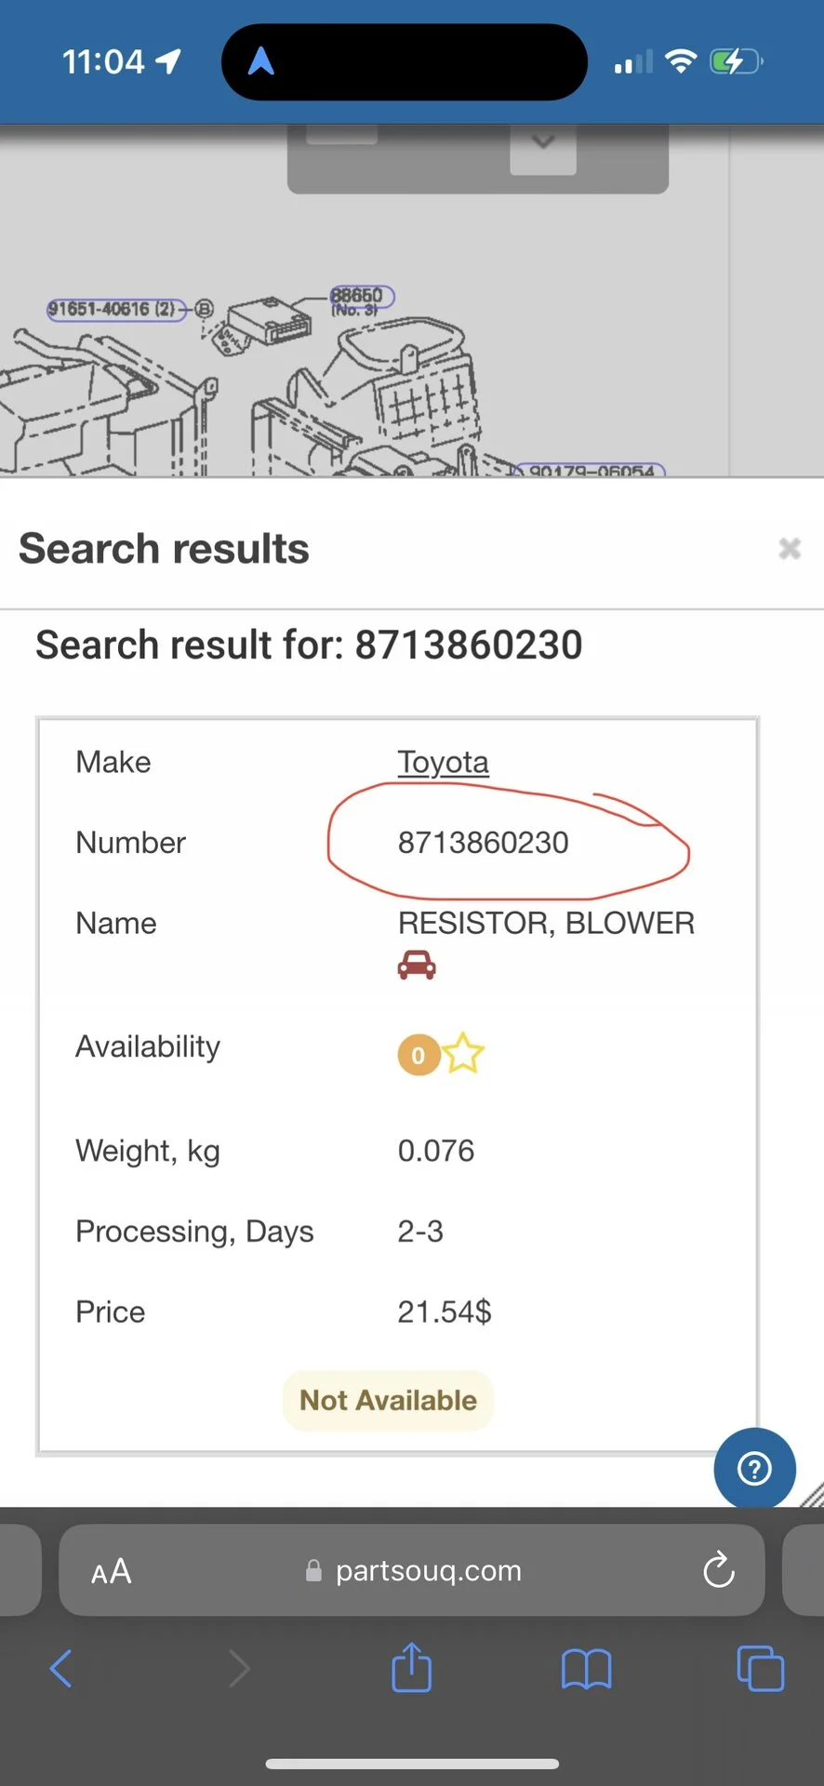
Task: Toggle the yellow favorite star
Action: [463, 1054]
